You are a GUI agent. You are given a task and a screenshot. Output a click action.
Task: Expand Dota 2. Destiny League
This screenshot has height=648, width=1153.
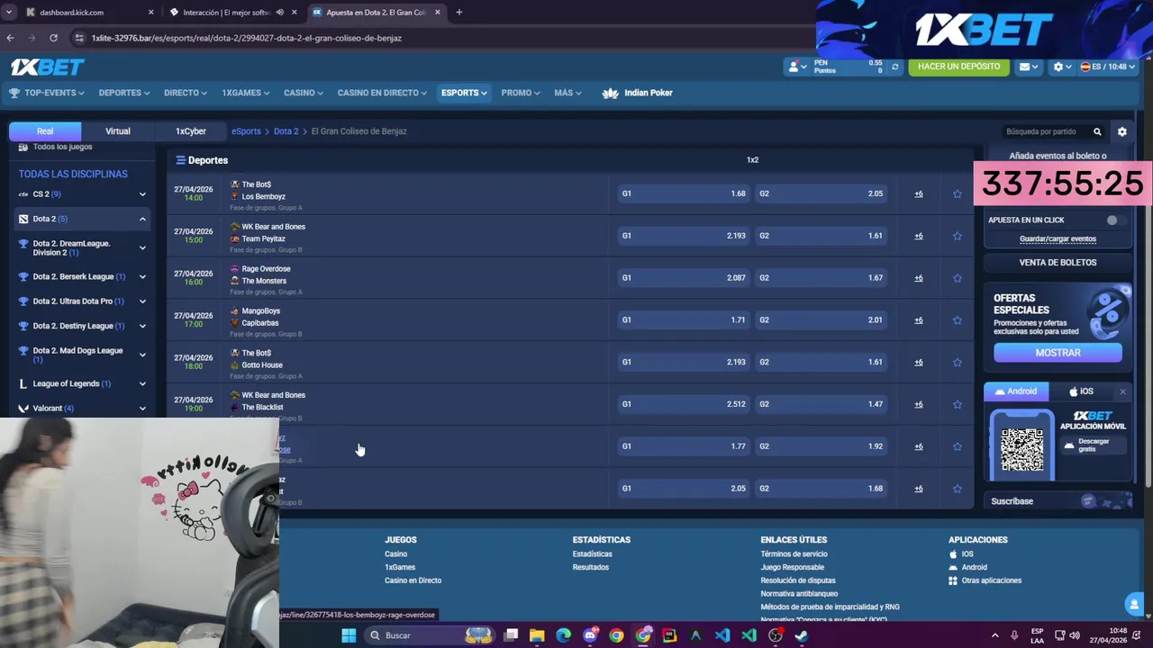tap(142, 326)
